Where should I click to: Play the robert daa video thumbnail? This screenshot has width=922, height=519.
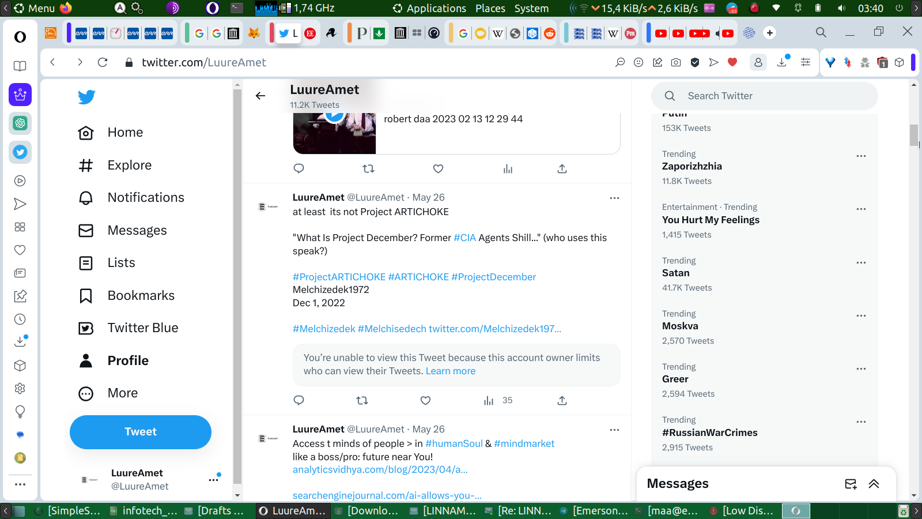334,133
